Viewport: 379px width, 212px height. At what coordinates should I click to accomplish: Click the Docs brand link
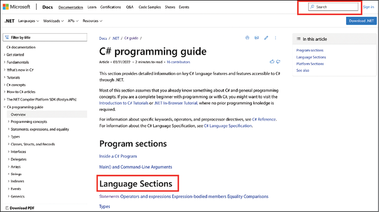(47, 7)
